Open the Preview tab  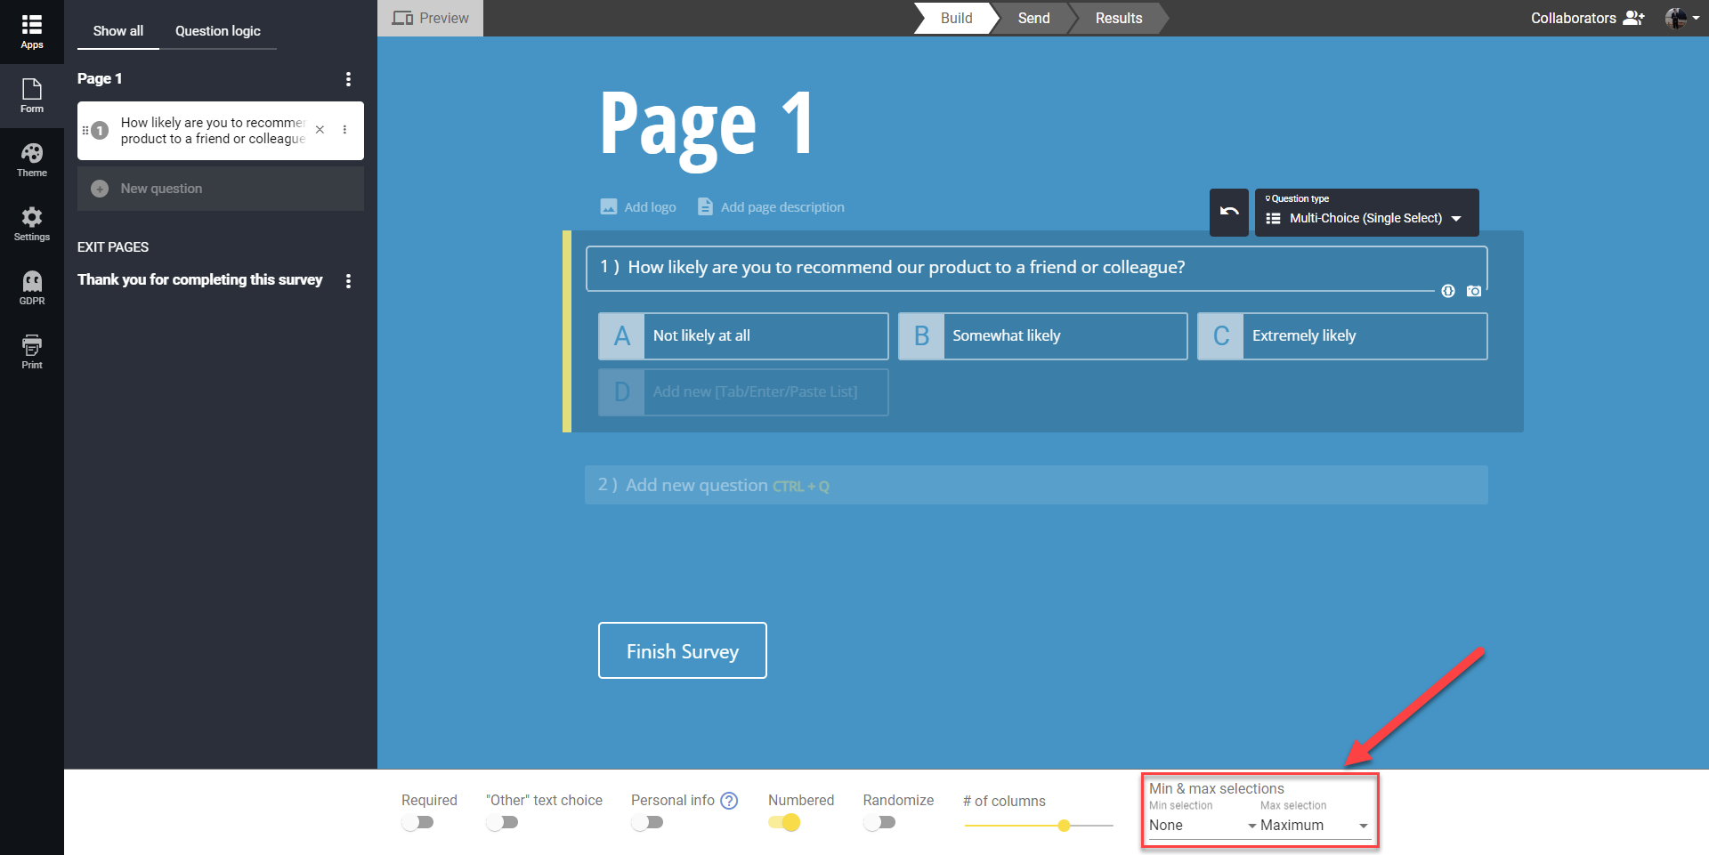[431, 18]
